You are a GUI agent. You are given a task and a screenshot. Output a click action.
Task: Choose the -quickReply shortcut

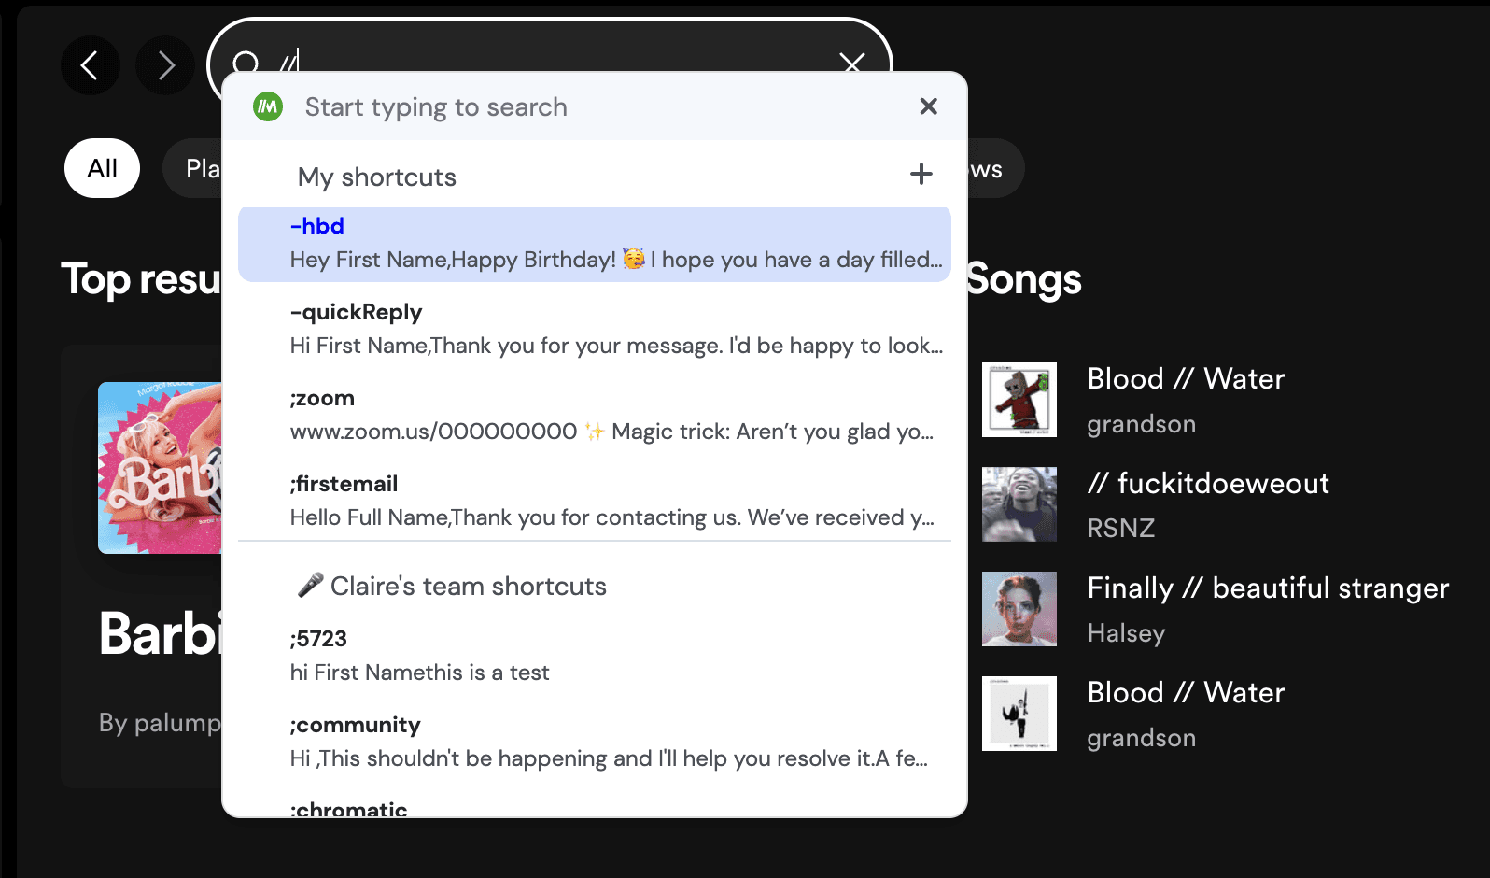coord(595,329)
